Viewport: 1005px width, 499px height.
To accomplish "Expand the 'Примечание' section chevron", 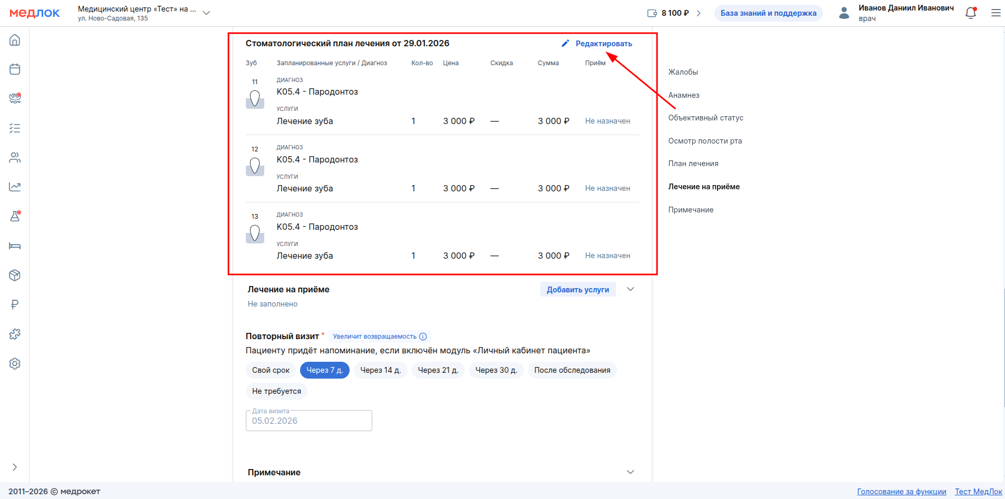I will pos(630,472).
